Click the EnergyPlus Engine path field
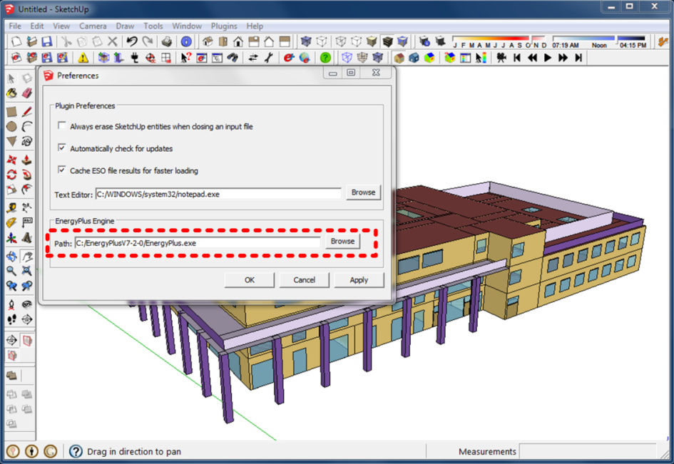The height and width of the screenshot is (464, 674). tap(198, 243)
